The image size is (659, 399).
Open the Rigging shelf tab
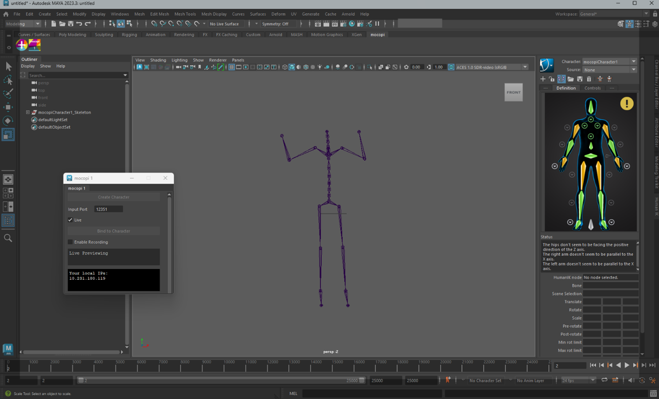129,35
